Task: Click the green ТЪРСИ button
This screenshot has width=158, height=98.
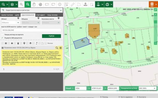Action: point(52,36)
